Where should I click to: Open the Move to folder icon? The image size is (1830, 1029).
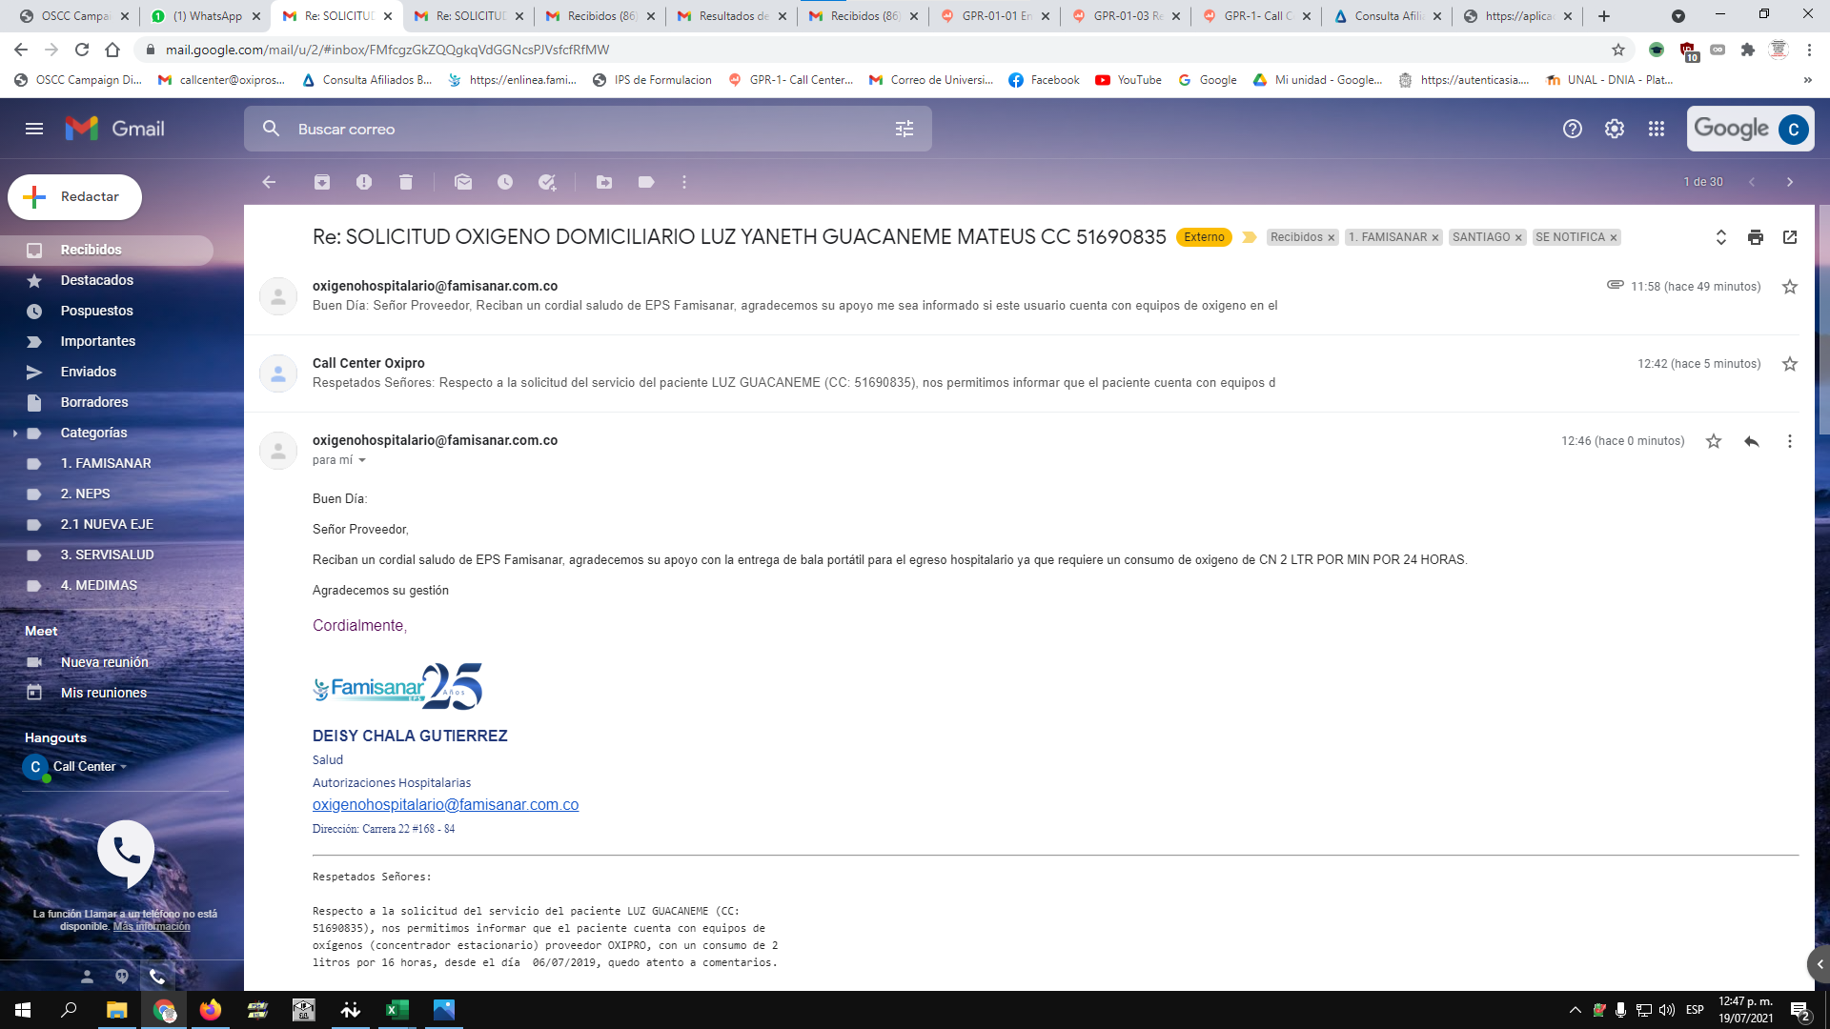[x=604, y=182]
